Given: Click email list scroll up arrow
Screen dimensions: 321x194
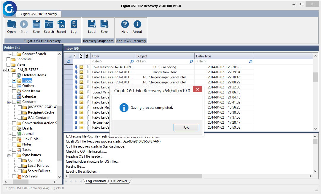Looking at the screenshot, I should click(x=315, y=56).
